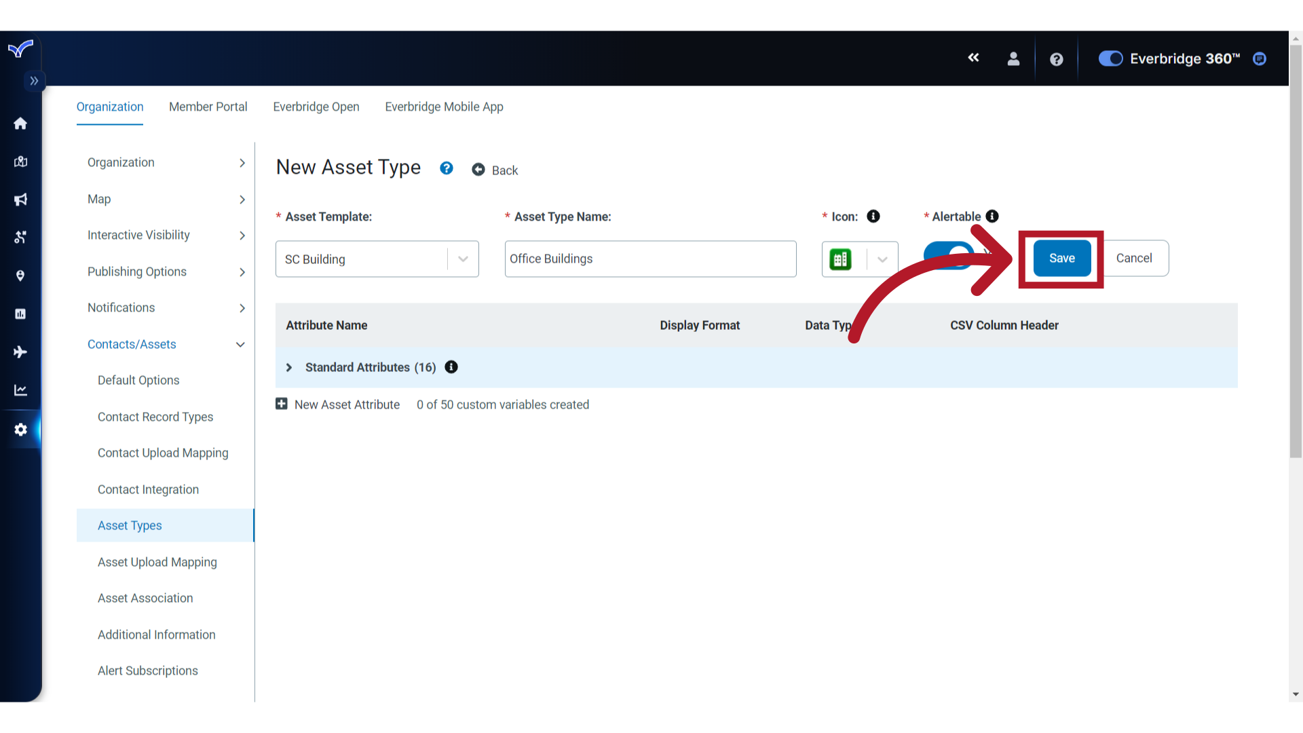Open Communications via the megaphone icon
This screenshot has height=733, width=1303.
tap(20, 200)
